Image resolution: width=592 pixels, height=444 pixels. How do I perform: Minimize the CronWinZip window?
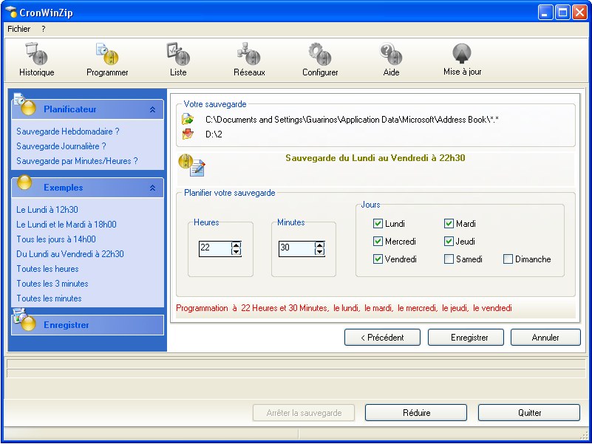tap(545, 13)
